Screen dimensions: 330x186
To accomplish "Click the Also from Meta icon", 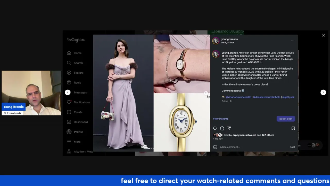I will [x=69, y=151].
